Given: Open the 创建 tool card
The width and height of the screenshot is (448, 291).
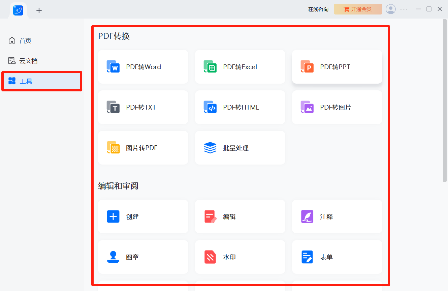Looking at the screenshot, I should [143, 216].
